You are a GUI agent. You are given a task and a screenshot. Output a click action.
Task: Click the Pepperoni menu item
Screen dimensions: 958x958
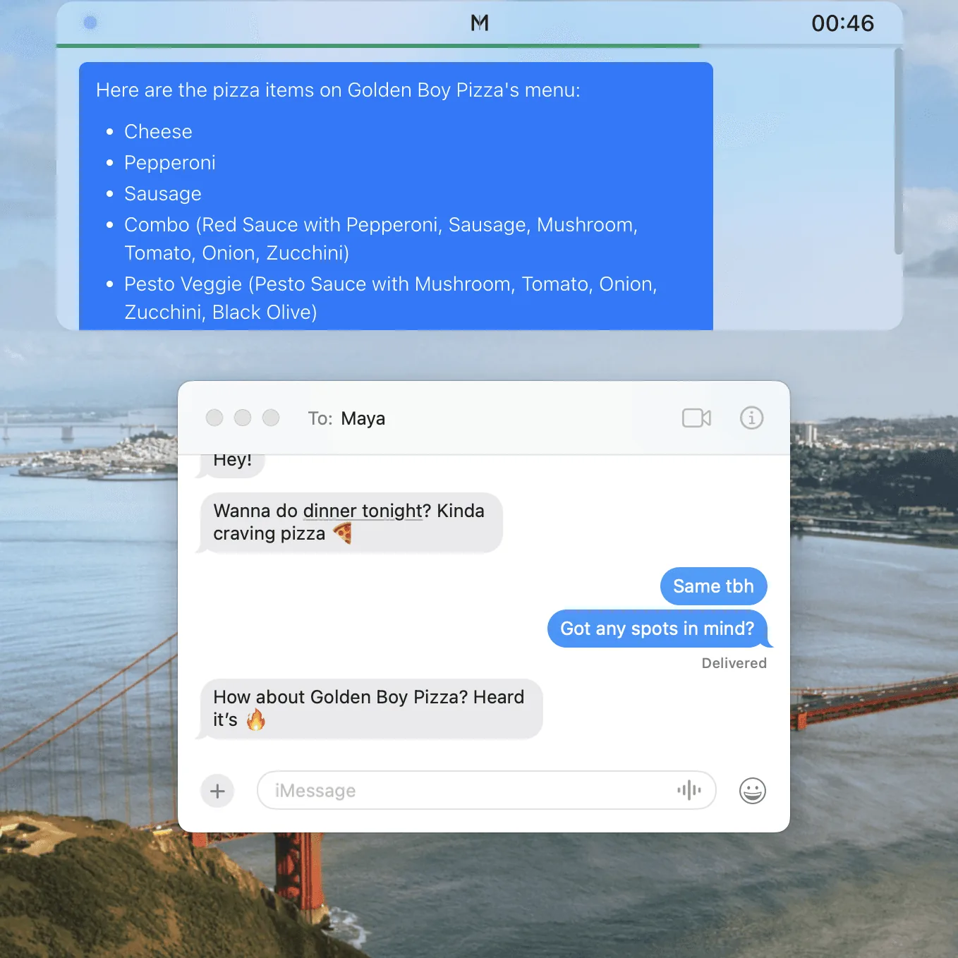170,163
